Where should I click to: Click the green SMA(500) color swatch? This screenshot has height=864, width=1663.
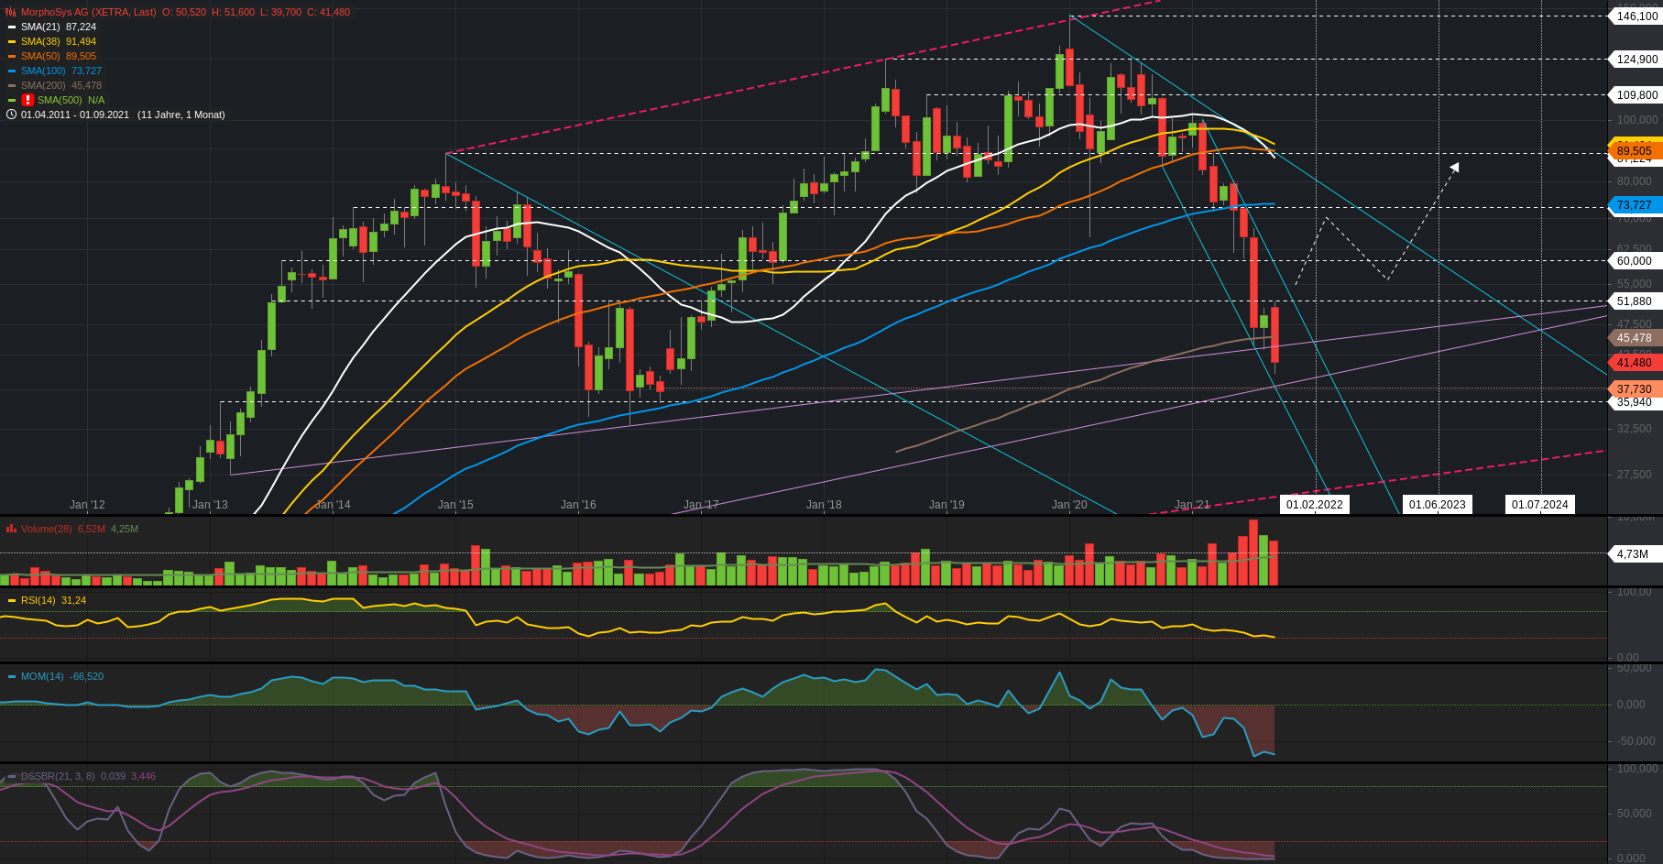coord(12,100)
